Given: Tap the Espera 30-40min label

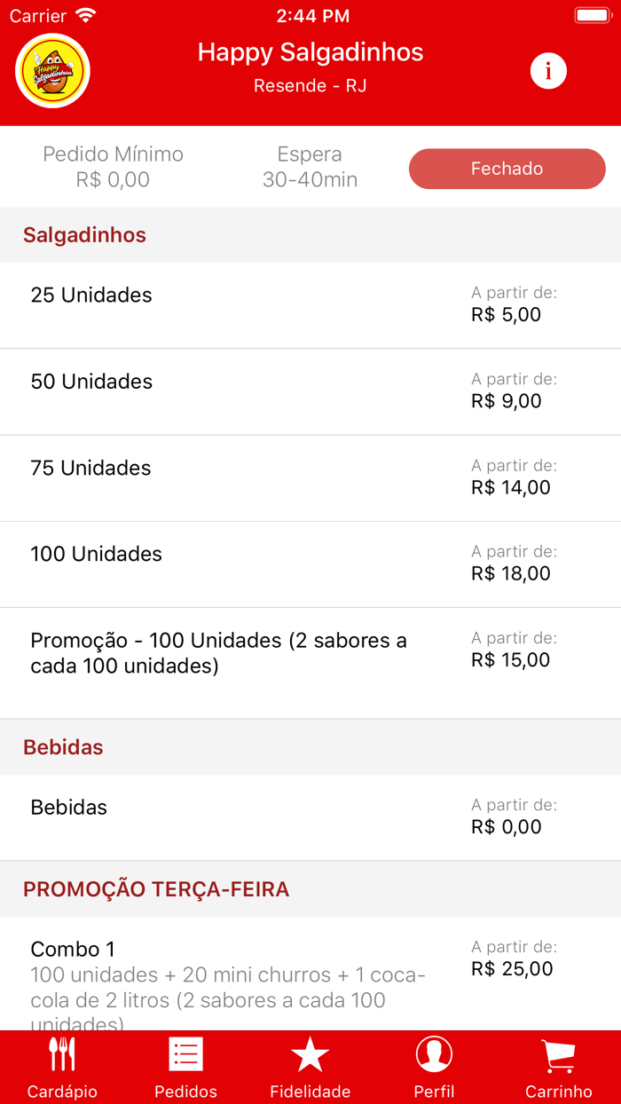Looking at the screenshot, I should [x=310, y=167].
